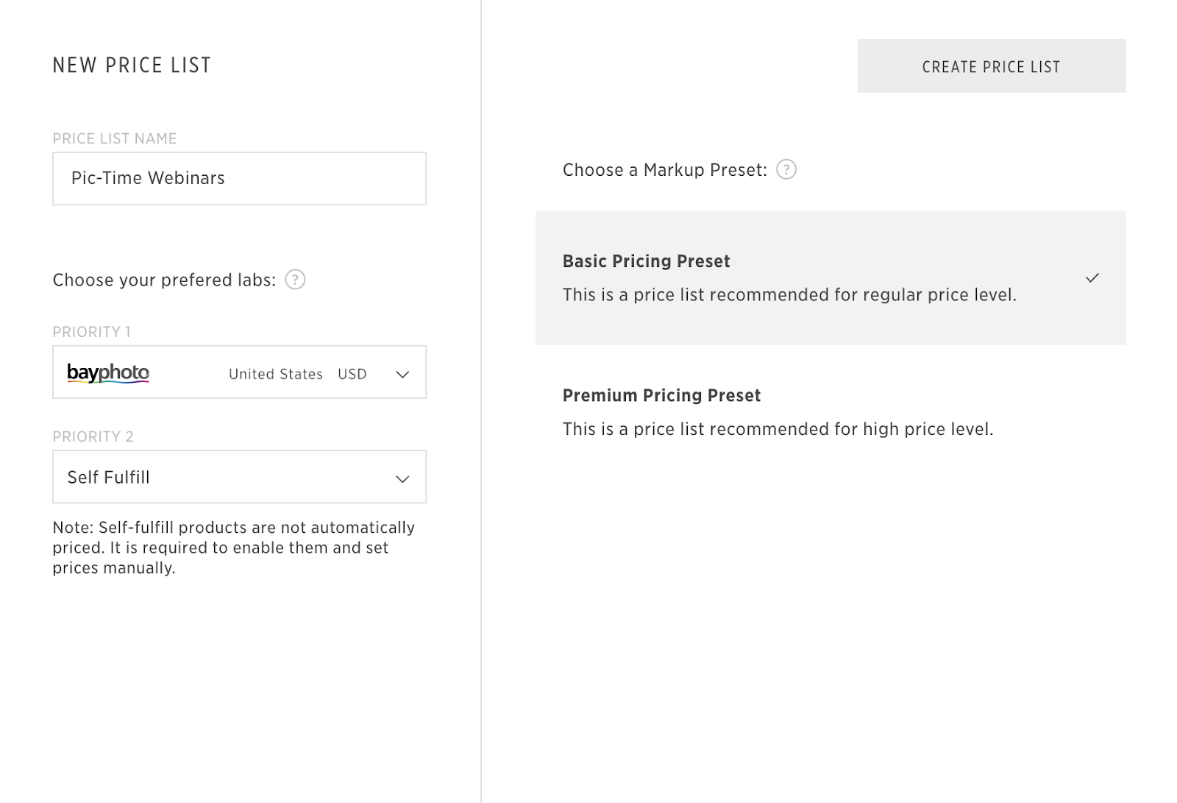This screenshot has height=803, width=1177.
Task: Click help icon next to Markup Preset
Action: point(786,170)
